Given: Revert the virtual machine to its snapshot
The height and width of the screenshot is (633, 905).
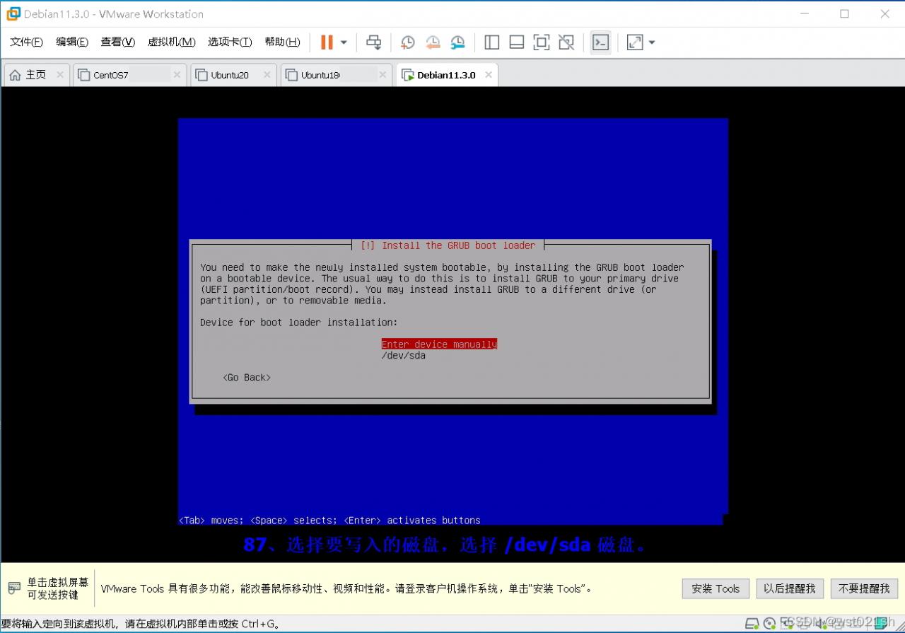Looking at the screenshot, I should pos(433,42).
